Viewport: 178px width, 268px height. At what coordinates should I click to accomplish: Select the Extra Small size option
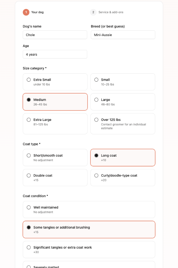pos(55,82)
